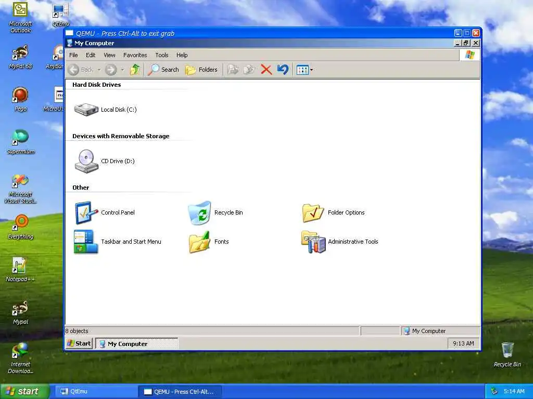Click the Move To toolbar icon

[233, 70]
